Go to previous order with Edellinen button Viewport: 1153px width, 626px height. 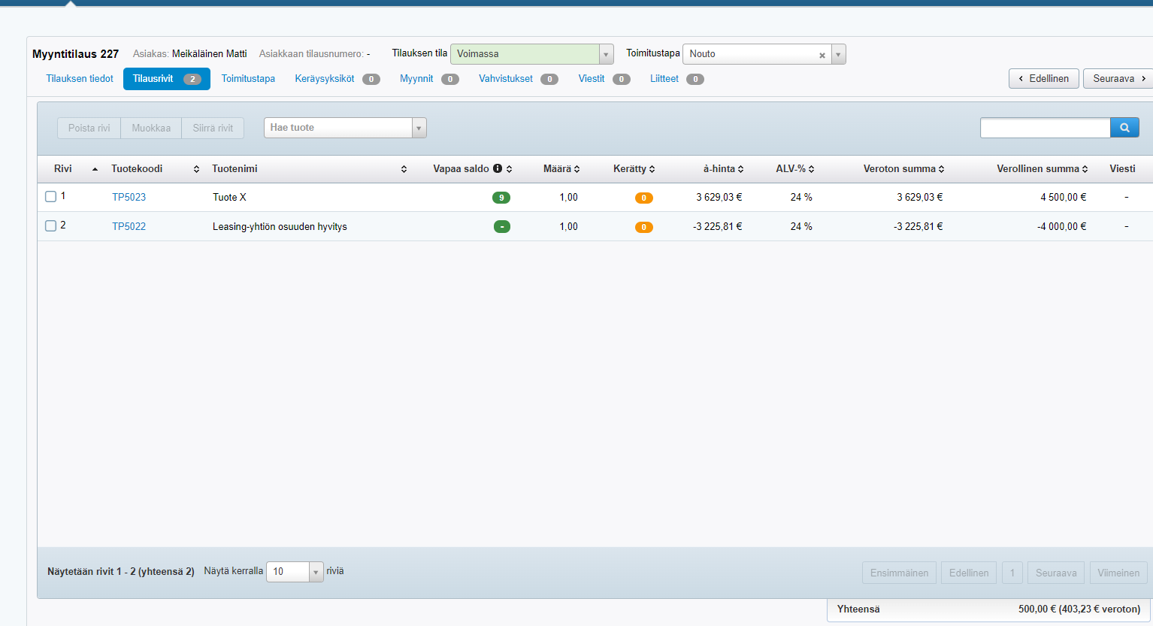click(x=1044, y=79)
